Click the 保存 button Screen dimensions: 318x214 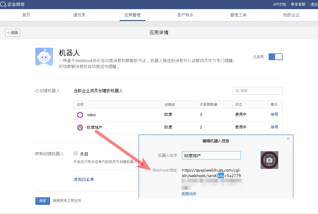pyautogui.click(x=43, y=201)
